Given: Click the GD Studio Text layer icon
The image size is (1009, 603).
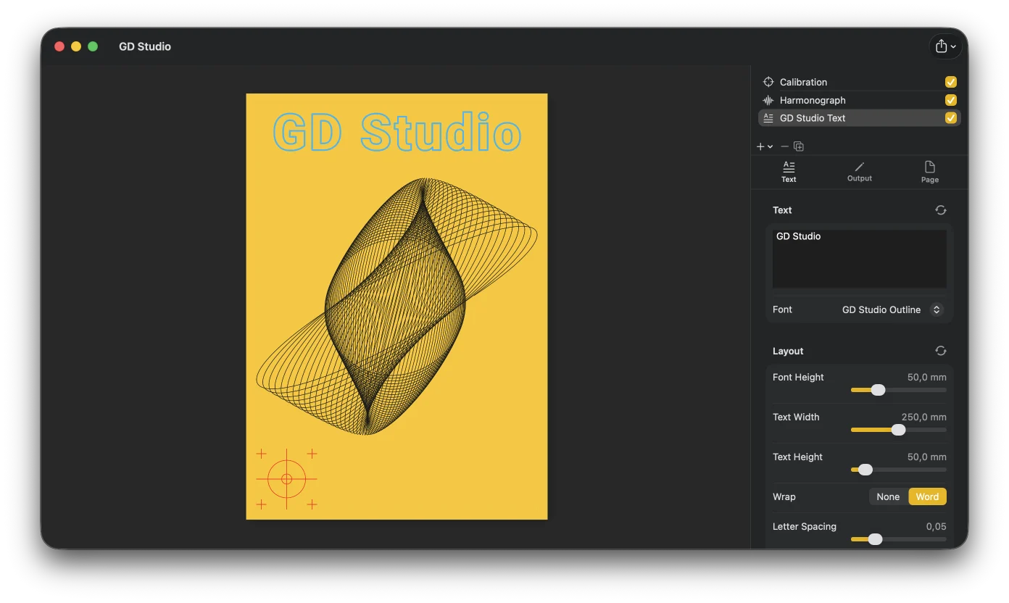Looking at the screenshot, I should pos(768,118).
